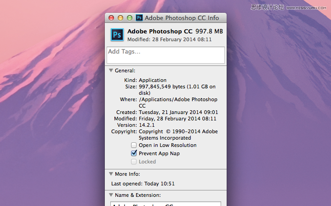Screen dimensions: 331x206
Task: Click the General: section label
Action: (x=125, y=70)
